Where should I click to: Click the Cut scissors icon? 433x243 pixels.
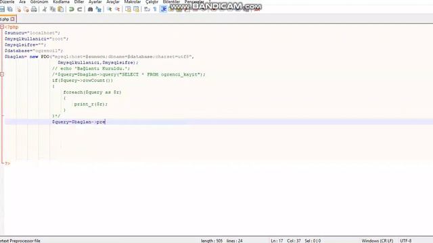pos(45,9)
